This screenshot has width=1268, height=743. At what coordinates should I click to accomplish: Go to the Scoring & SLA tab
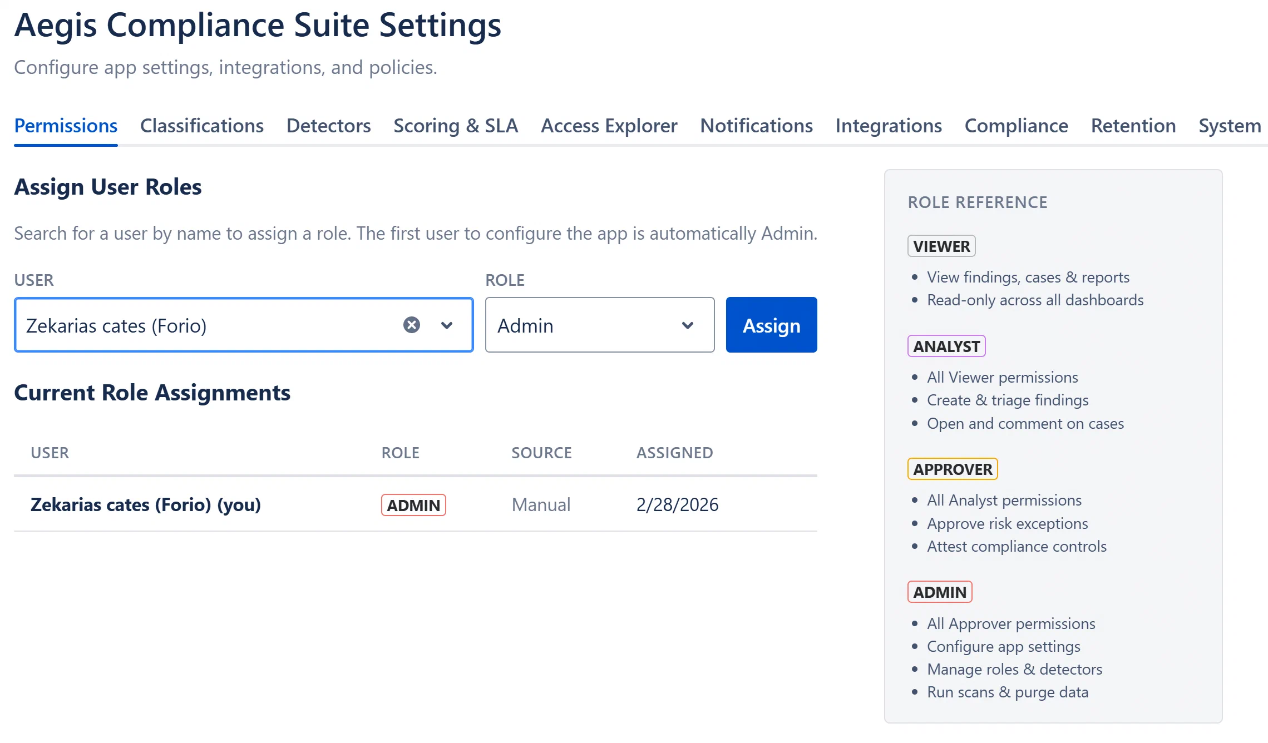456,126
